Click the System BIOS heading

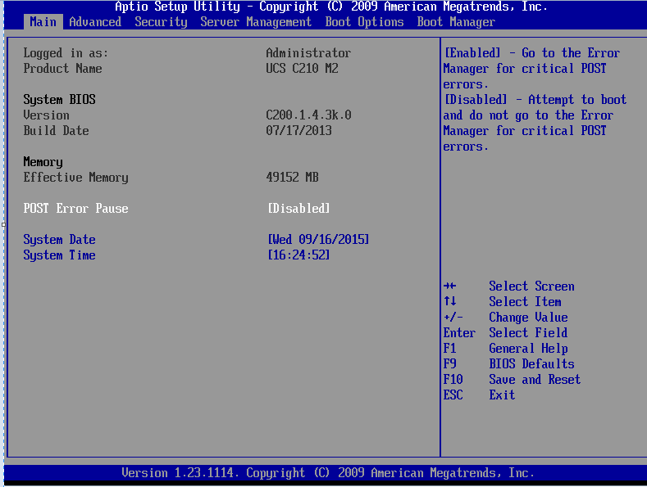pos(59,100)
